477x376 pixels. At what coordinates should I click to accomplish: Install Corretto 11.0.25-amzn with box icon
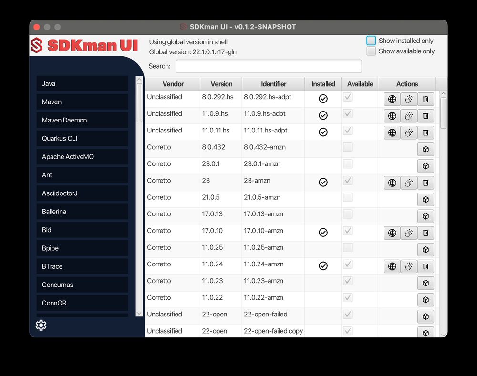(425, 250)
